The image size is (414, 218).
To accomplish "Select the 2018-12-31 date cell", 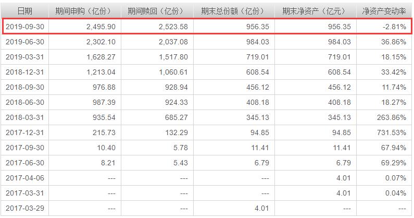I will click(24, 72).
